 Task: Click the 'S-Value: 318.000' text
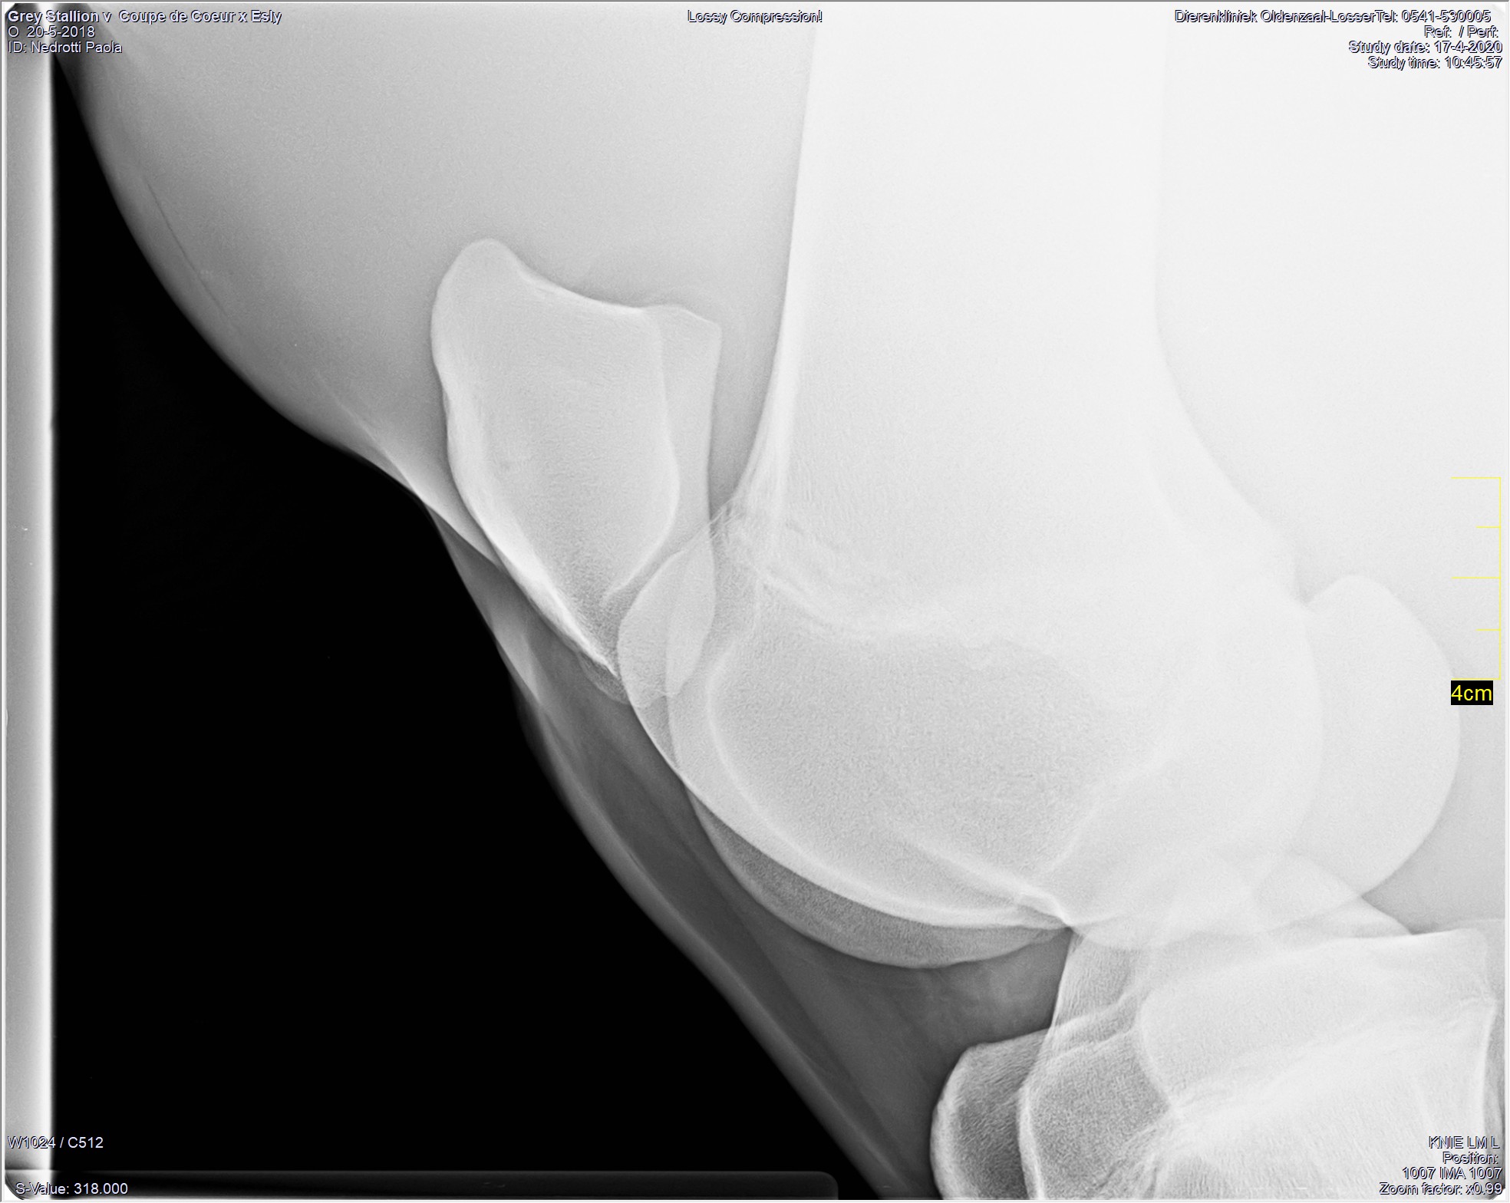pyautogui.click(x=71, y=1188)
